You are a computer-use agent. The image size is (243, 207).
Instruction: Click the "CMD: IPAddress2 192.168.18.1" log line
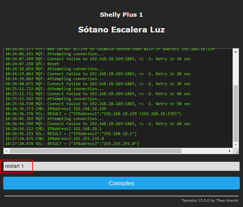click(53, 129)
